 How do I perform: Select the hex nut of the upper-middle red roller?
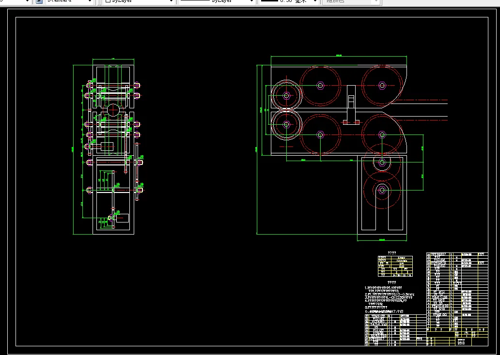tap(320, 85)
